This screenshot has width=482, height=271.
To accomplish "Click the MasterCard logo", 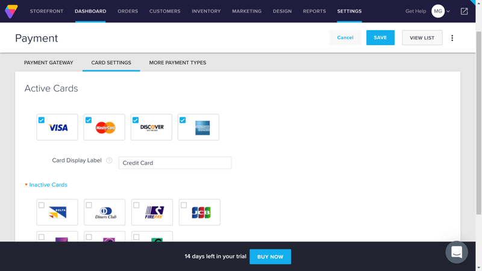I will coord(105,128).
